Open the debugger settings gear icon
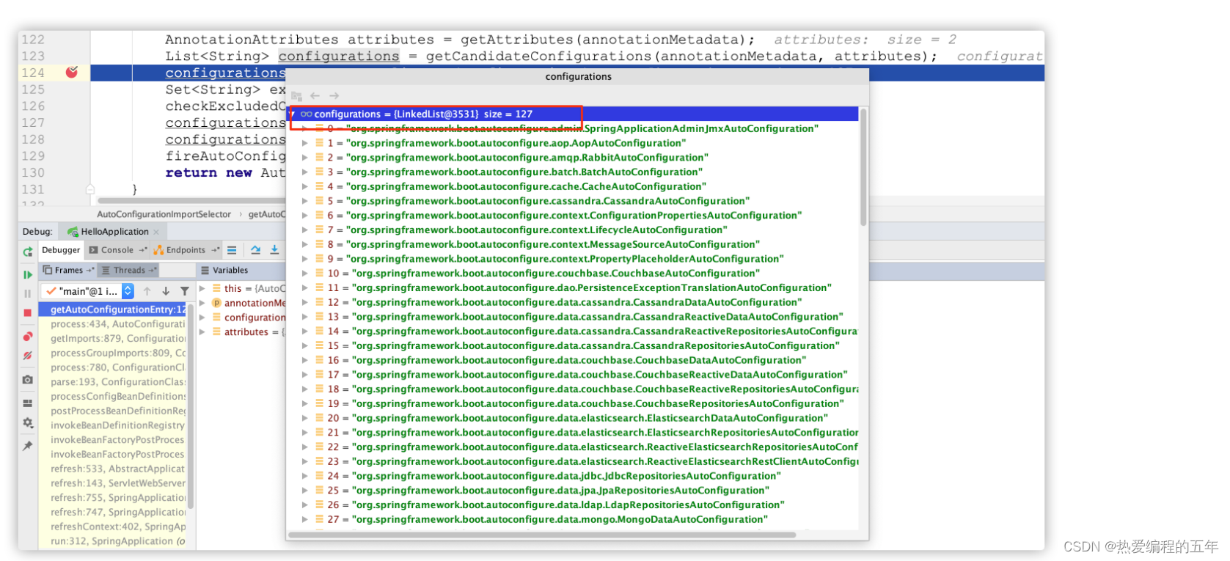Image resolution: width=1230 pixels, height=561 pixels. tap(28, 422)
